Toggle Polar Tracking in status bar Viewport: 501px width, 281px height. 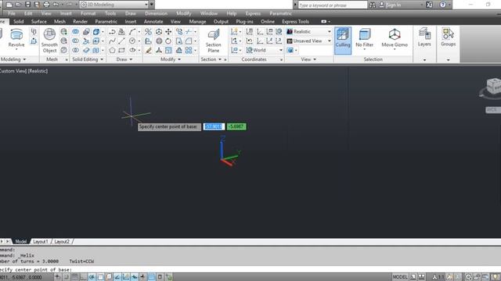click(92, 277)
